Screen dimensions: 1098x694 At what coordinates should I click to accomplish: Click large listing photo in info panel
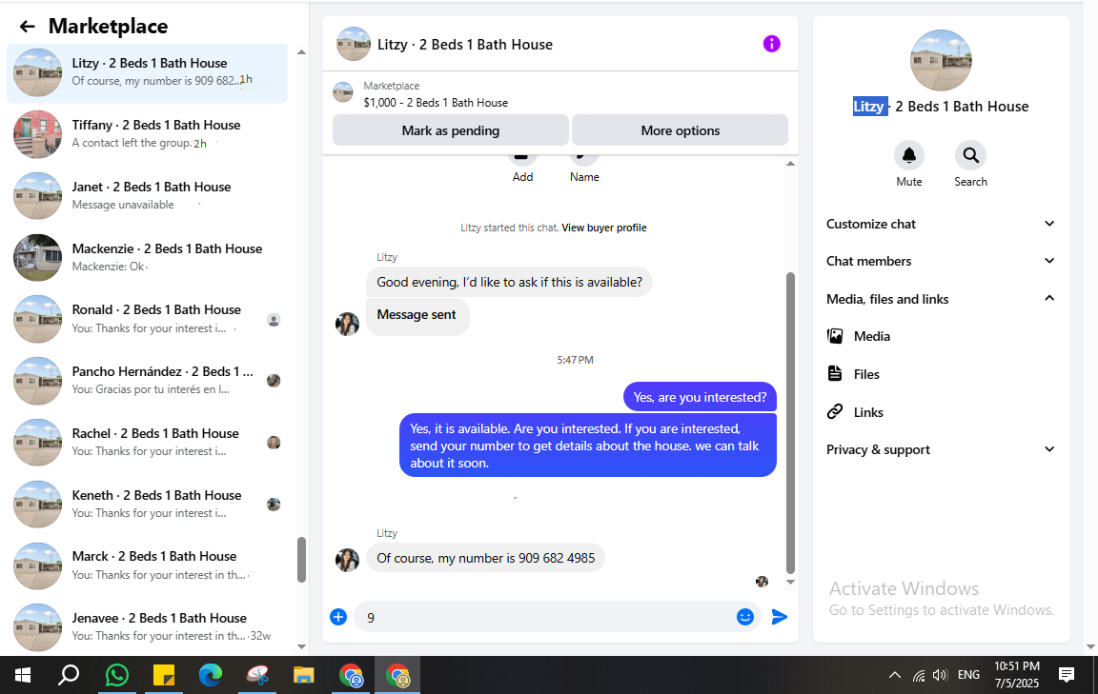(x=941, y=60)
